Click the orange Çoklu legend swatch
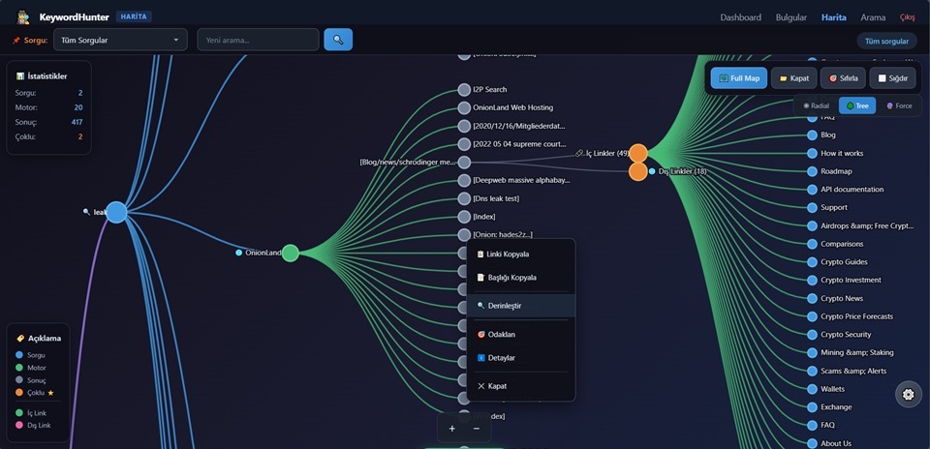This screenshot has height=449, width=930. (19, 393)
